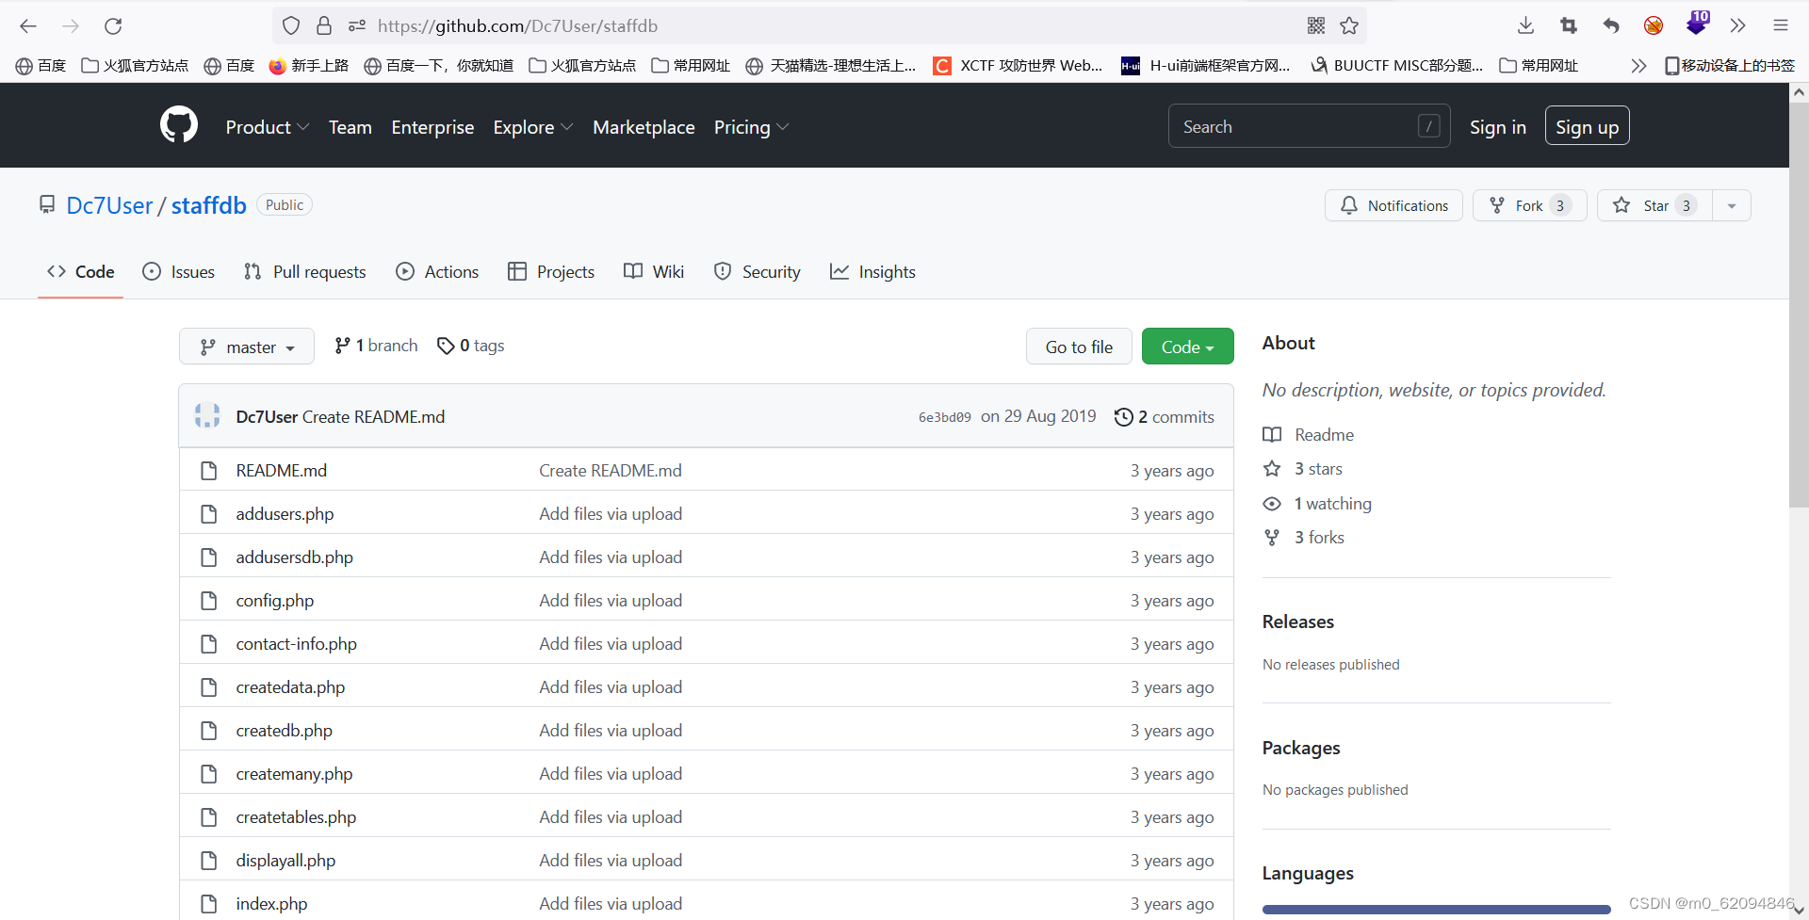
Task: Open the config.php file
Action: click(274, 600)
